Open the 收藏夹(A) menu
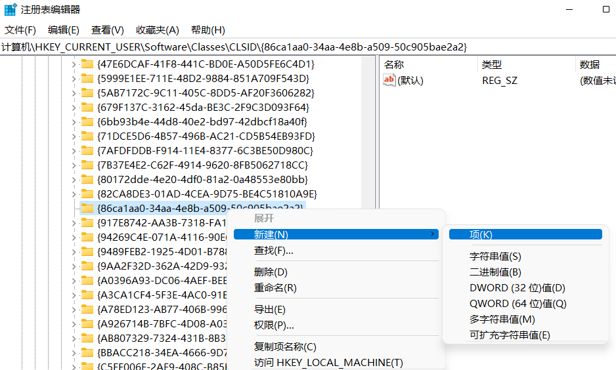This screenshot has height=370, width=616. pos(157,30)
